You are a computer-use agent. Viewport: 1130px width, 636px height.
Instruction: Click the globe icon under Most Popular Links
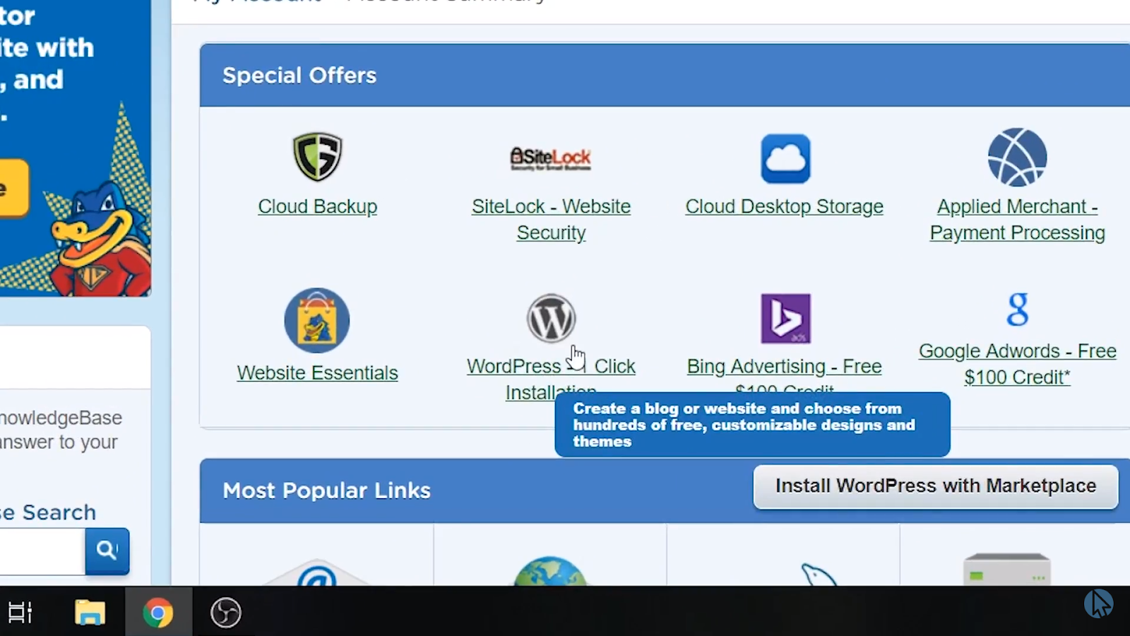550,571
